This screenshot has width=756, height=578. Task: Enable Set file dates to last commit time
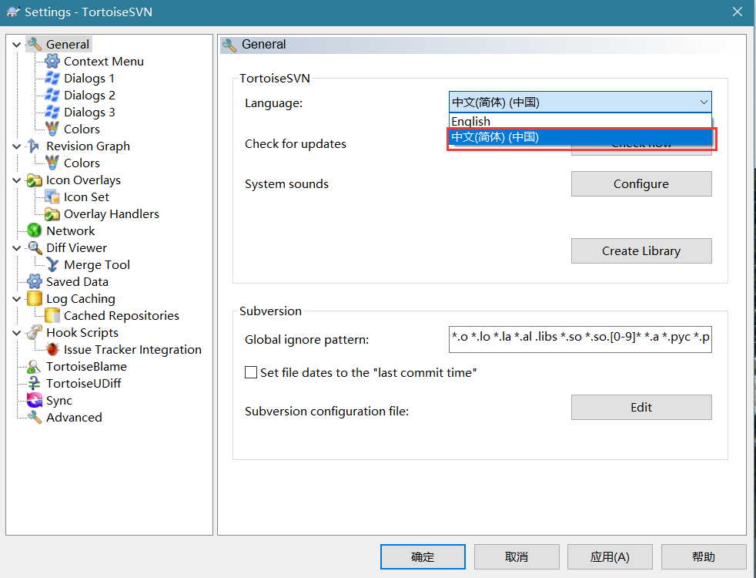tap(251, 372)
